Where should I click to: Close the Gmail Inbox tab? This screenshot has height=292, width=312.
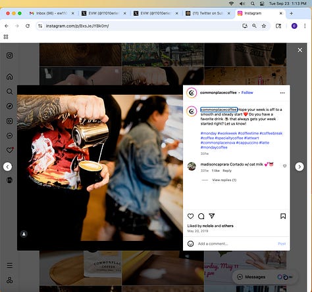coord(73,13)
